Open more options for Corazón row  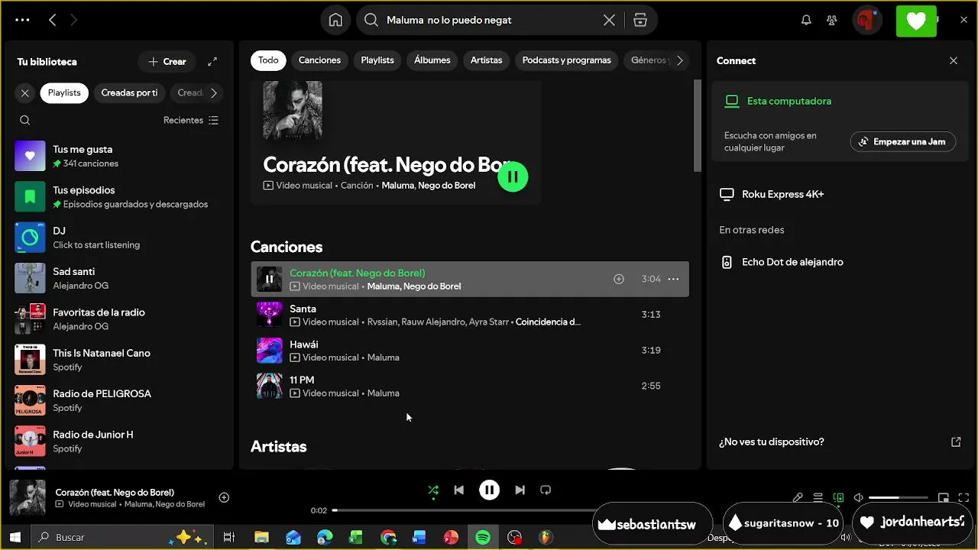pos(673,279)
